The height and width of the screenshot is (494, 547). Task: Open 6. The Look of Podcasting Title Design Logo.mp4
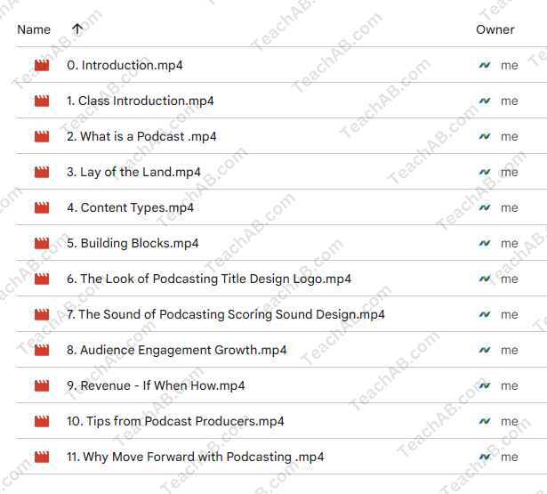208,279
